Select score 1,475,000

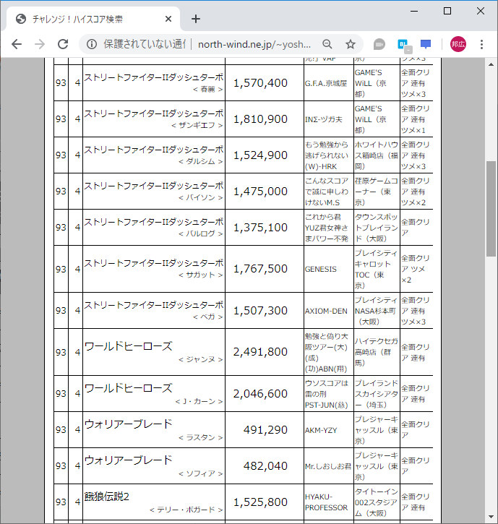tap(260, 191)
